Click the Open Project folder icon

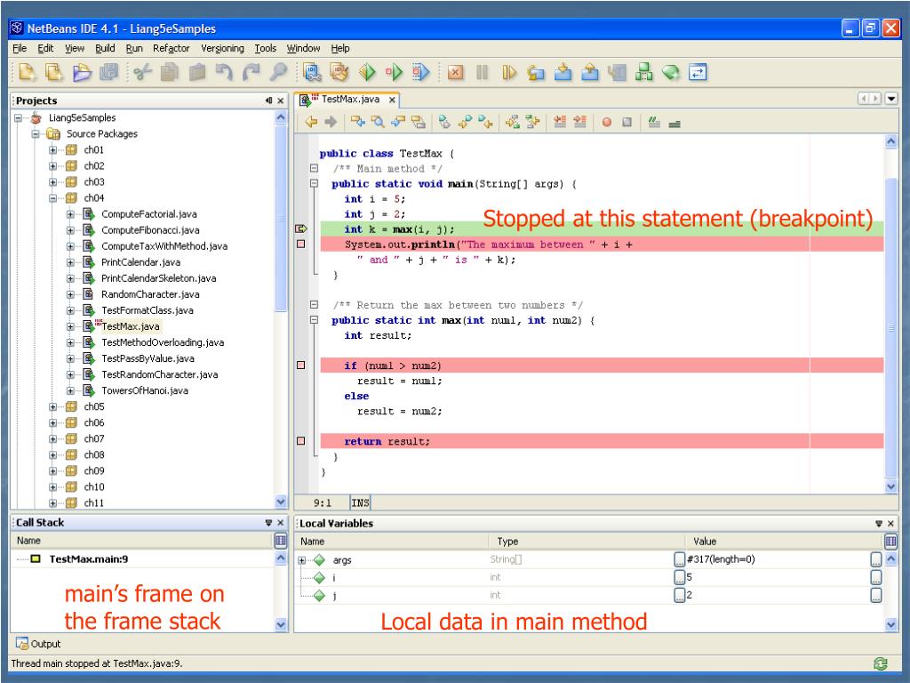[82, 72]
